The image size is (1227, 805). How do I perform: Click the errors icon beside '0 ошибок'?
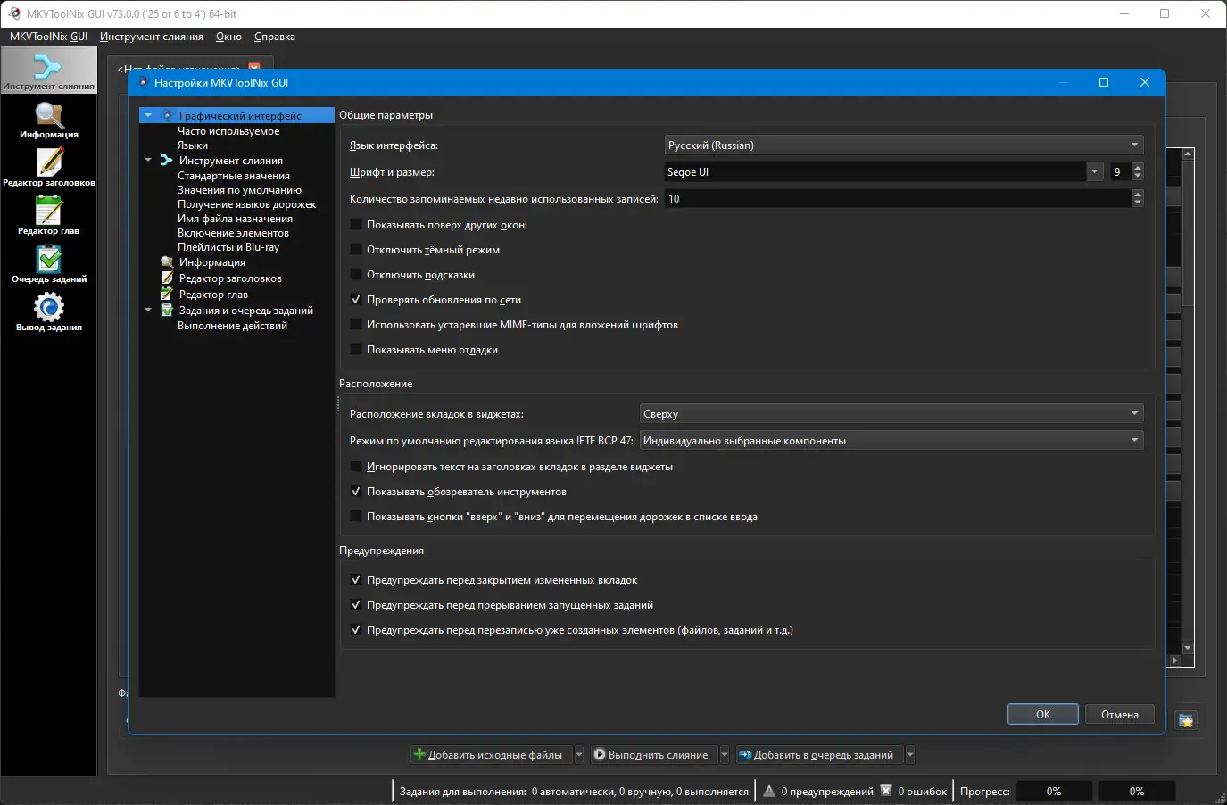click(886, 791)
